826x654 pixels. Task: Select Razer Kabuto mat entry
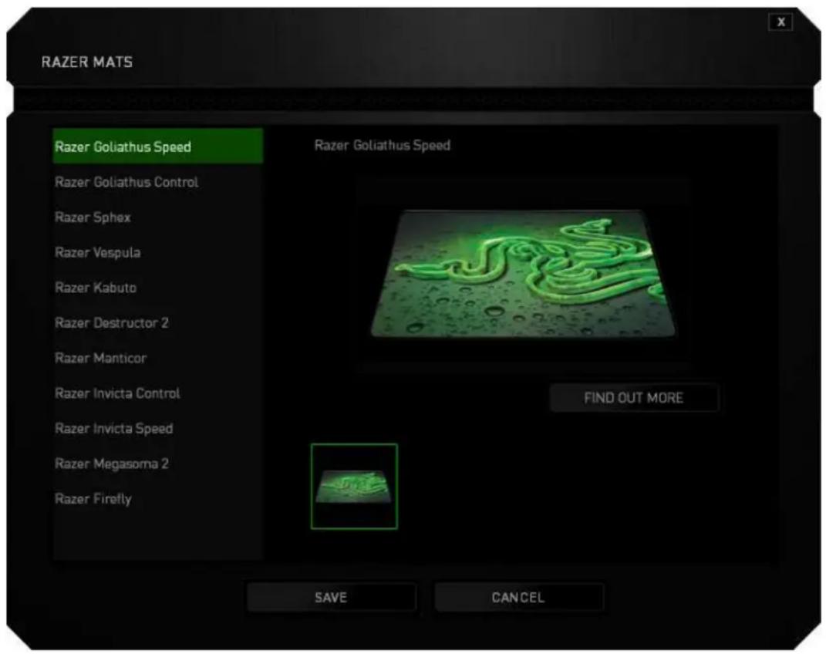click(x=158, y=288)
